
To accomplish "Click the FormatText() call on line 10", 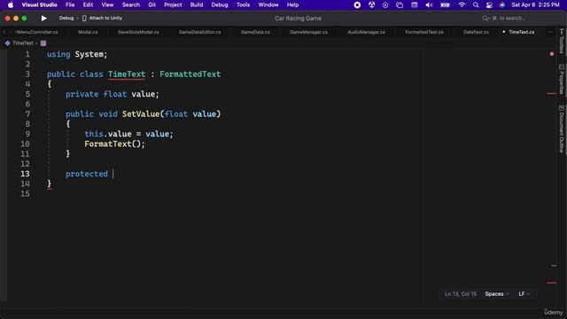I will pos(114,144).
